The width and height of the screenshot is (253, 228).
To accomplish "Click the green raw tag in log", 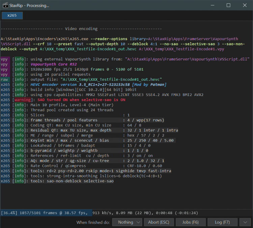I will (5, 79).
